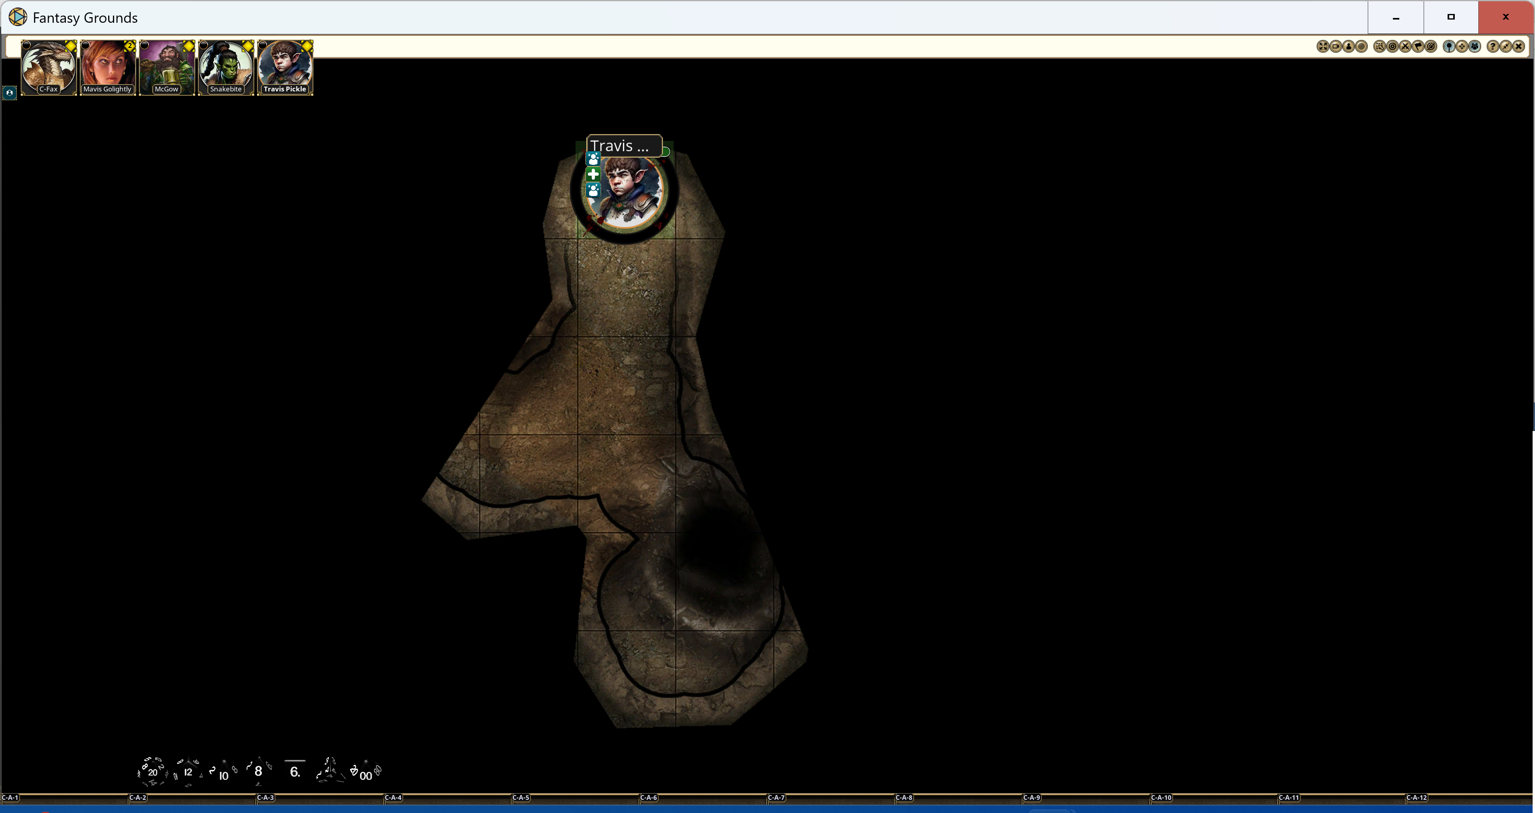Image resolution: width=1535 pixels, height=813 pixels.
Task: Click the flag marker toolbar icon
Action: pyautogui.click(x=1418, y=46)
